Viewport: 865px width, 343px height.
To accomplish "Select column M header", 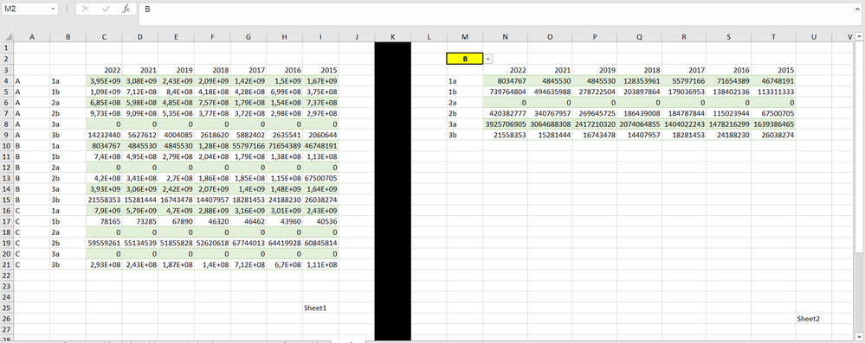I will click(464, 37).
